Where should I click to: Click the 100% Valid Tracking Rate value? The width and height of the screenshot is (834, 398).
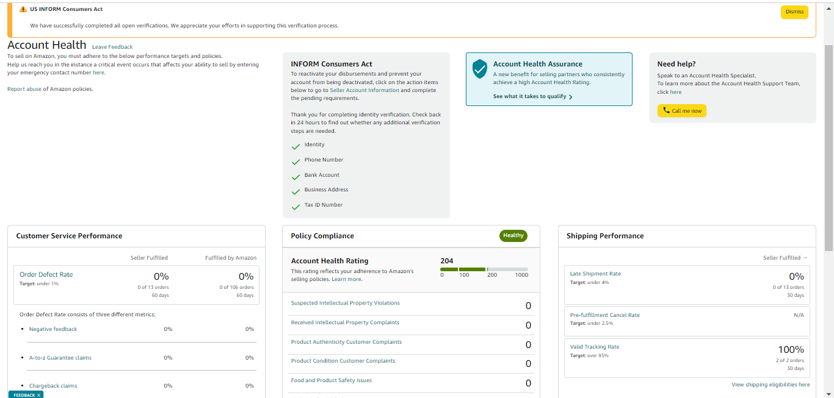click(791, 350)
